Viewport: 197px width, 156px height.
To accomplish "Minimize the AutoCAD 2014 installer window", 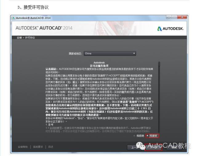I will [x=169, y=17].
